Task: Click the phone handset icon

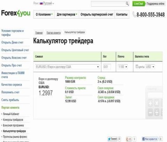Action: pos(134,14)
